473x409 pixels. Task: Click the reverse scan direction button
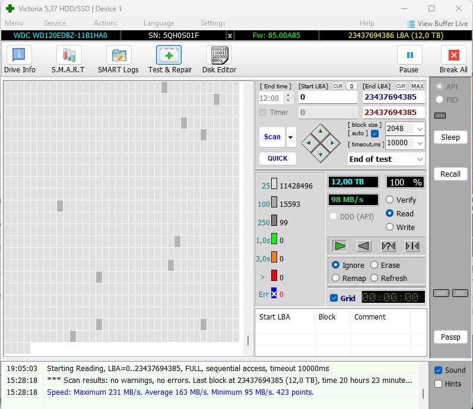click(x=364, y=246)
